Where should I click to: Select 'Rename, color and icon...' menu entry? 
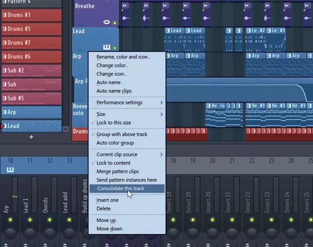(x=123, y=57)
